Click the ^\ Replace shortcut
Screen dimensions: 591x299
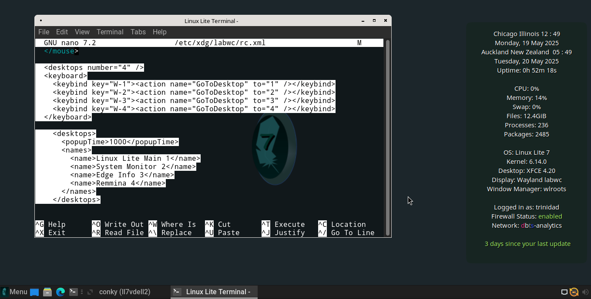[170, 233]
